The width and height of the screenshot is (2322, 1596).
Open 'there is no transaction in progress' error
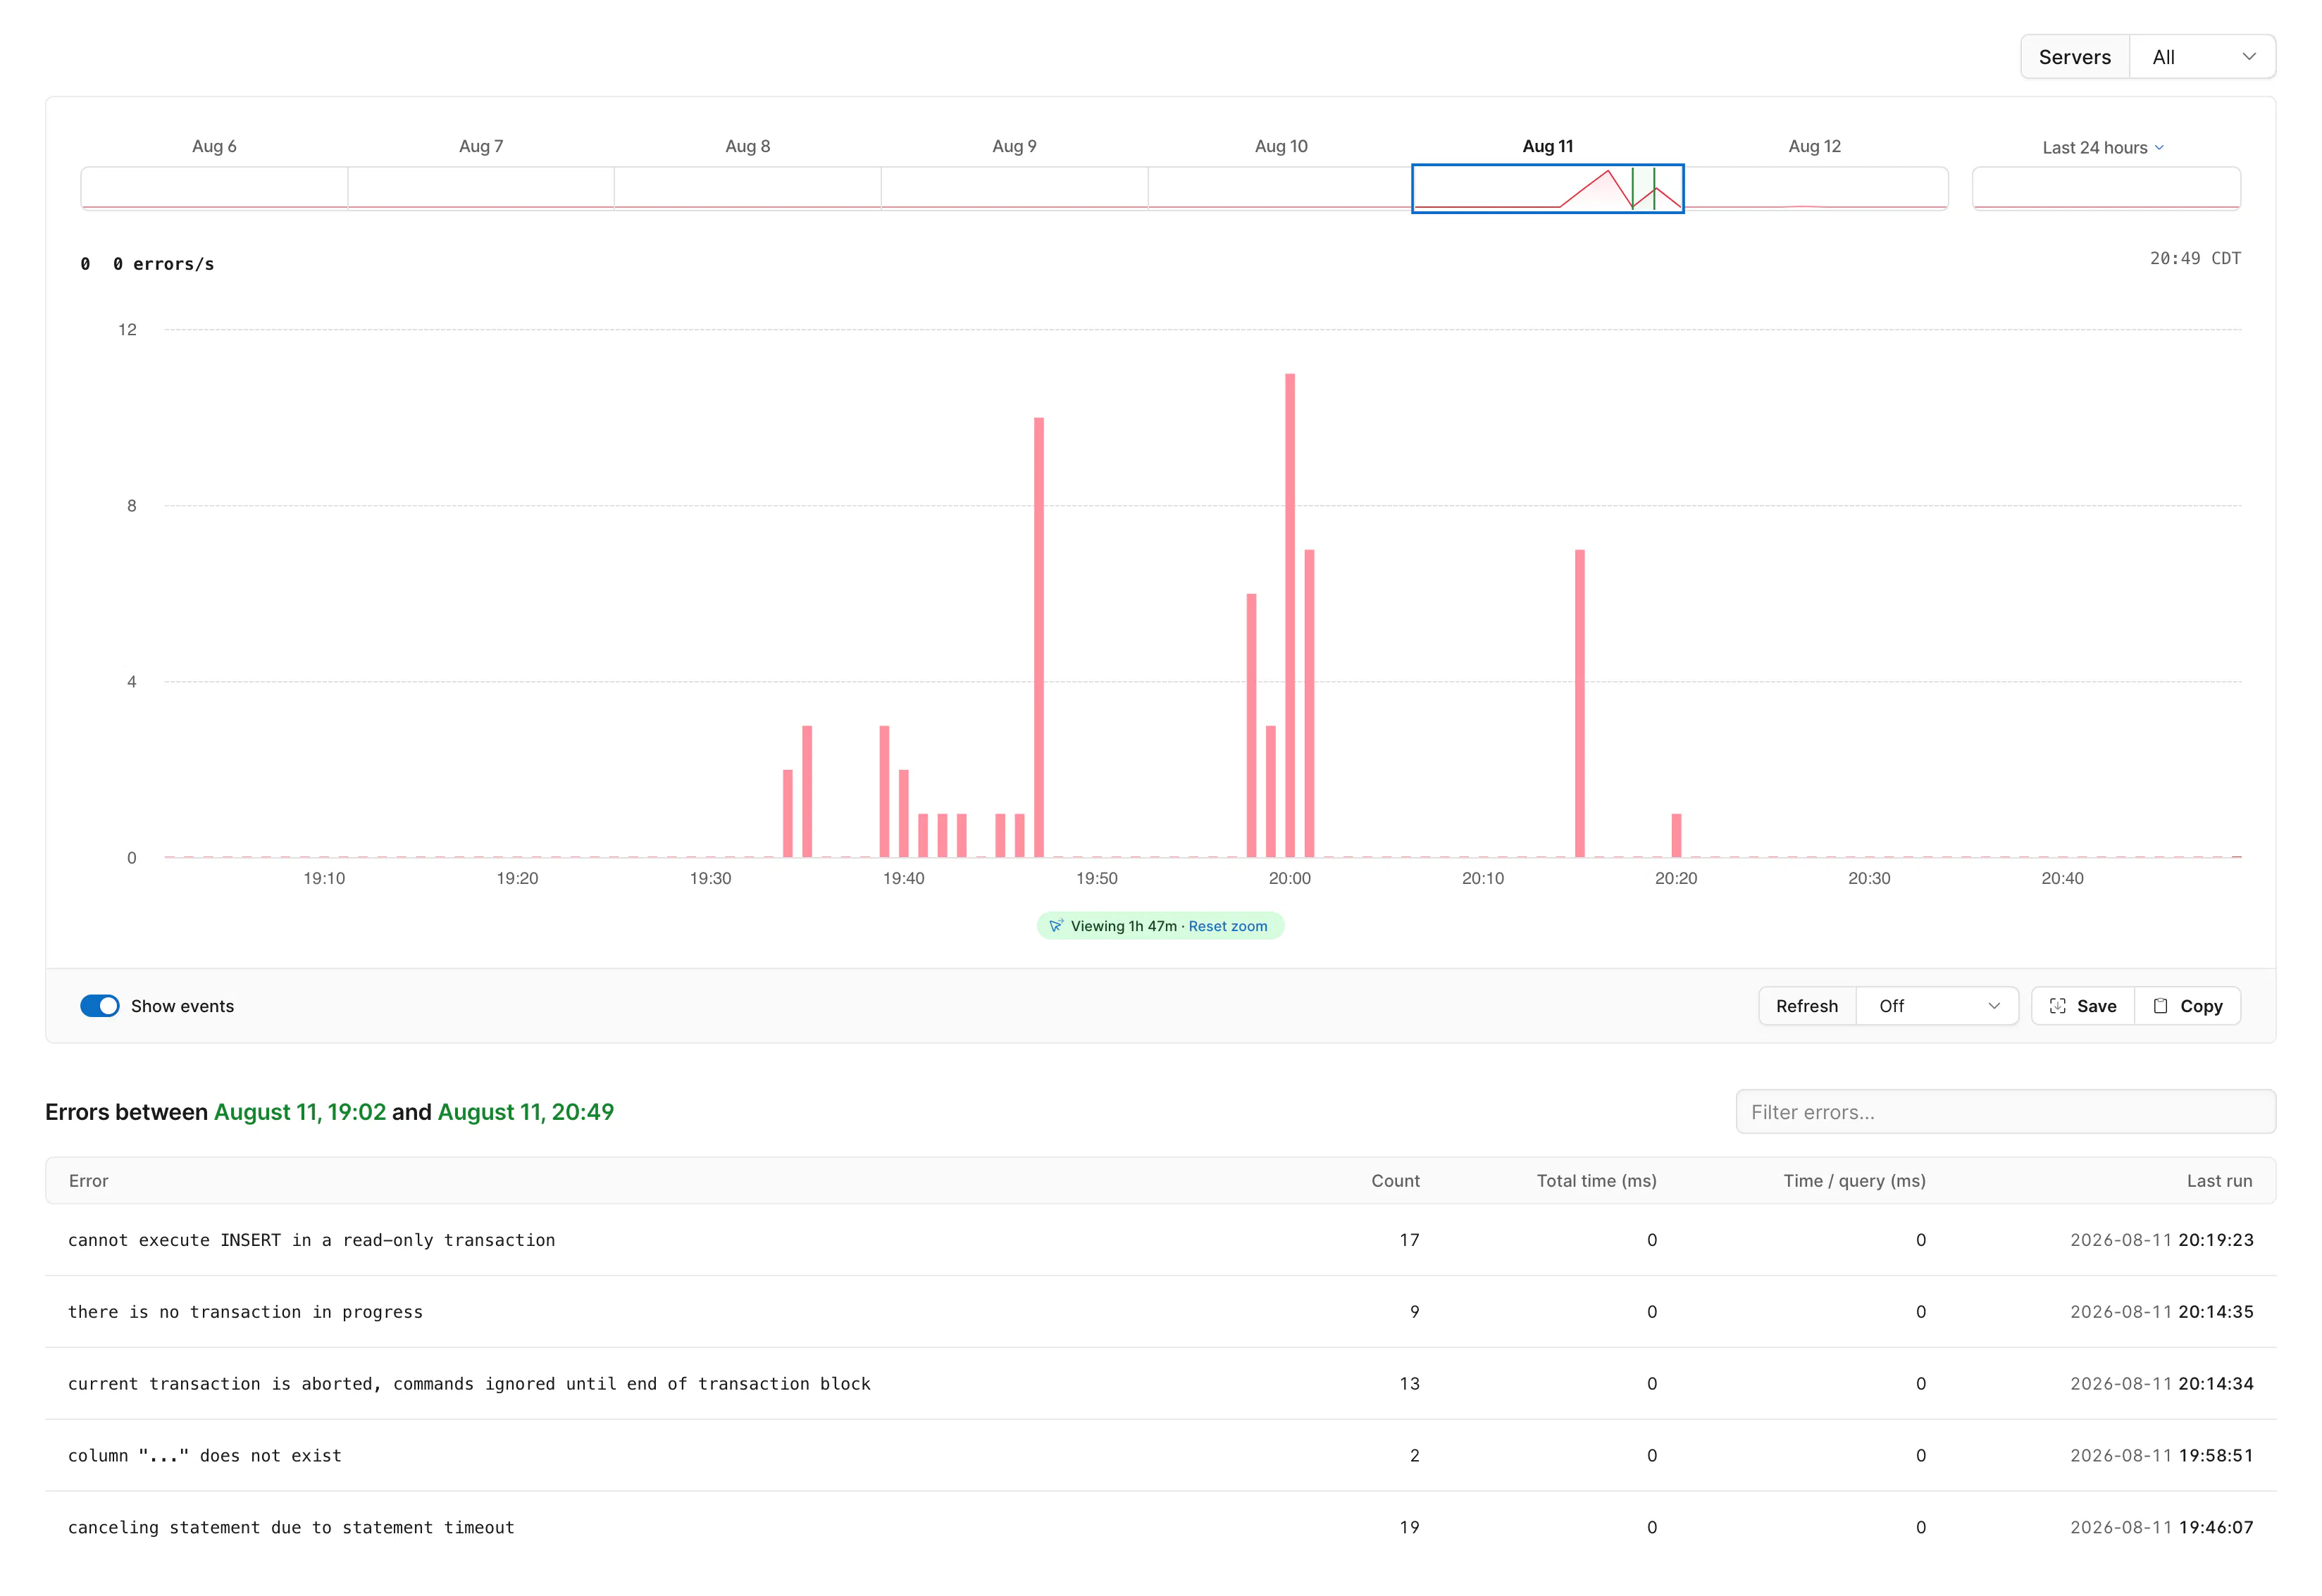[x=1160, y=1312]
